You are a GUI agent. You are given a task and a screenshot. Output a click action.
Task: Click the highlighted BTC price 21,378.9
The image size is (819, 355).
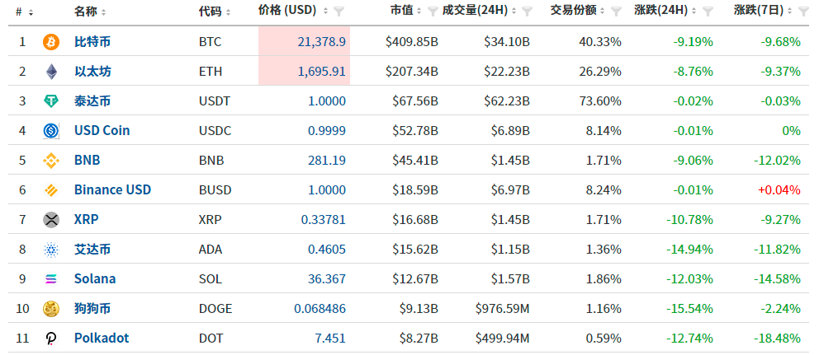[x=321, y=42]
